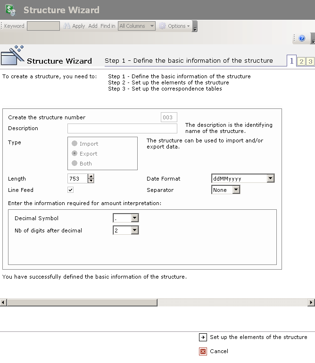Open the Decimal Symbol dropdown
Image resolution: width=315 pixels, height=363 pixels.
coord(135,218)
